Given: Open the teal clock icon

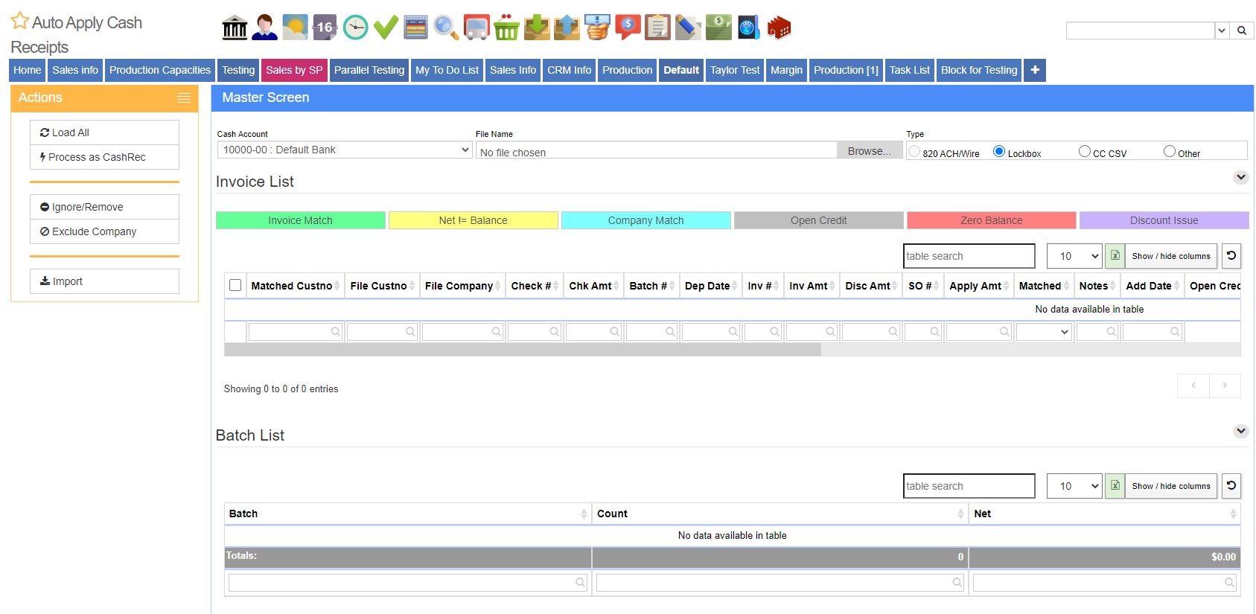Looking at the screenshot, I should (355, 28).
